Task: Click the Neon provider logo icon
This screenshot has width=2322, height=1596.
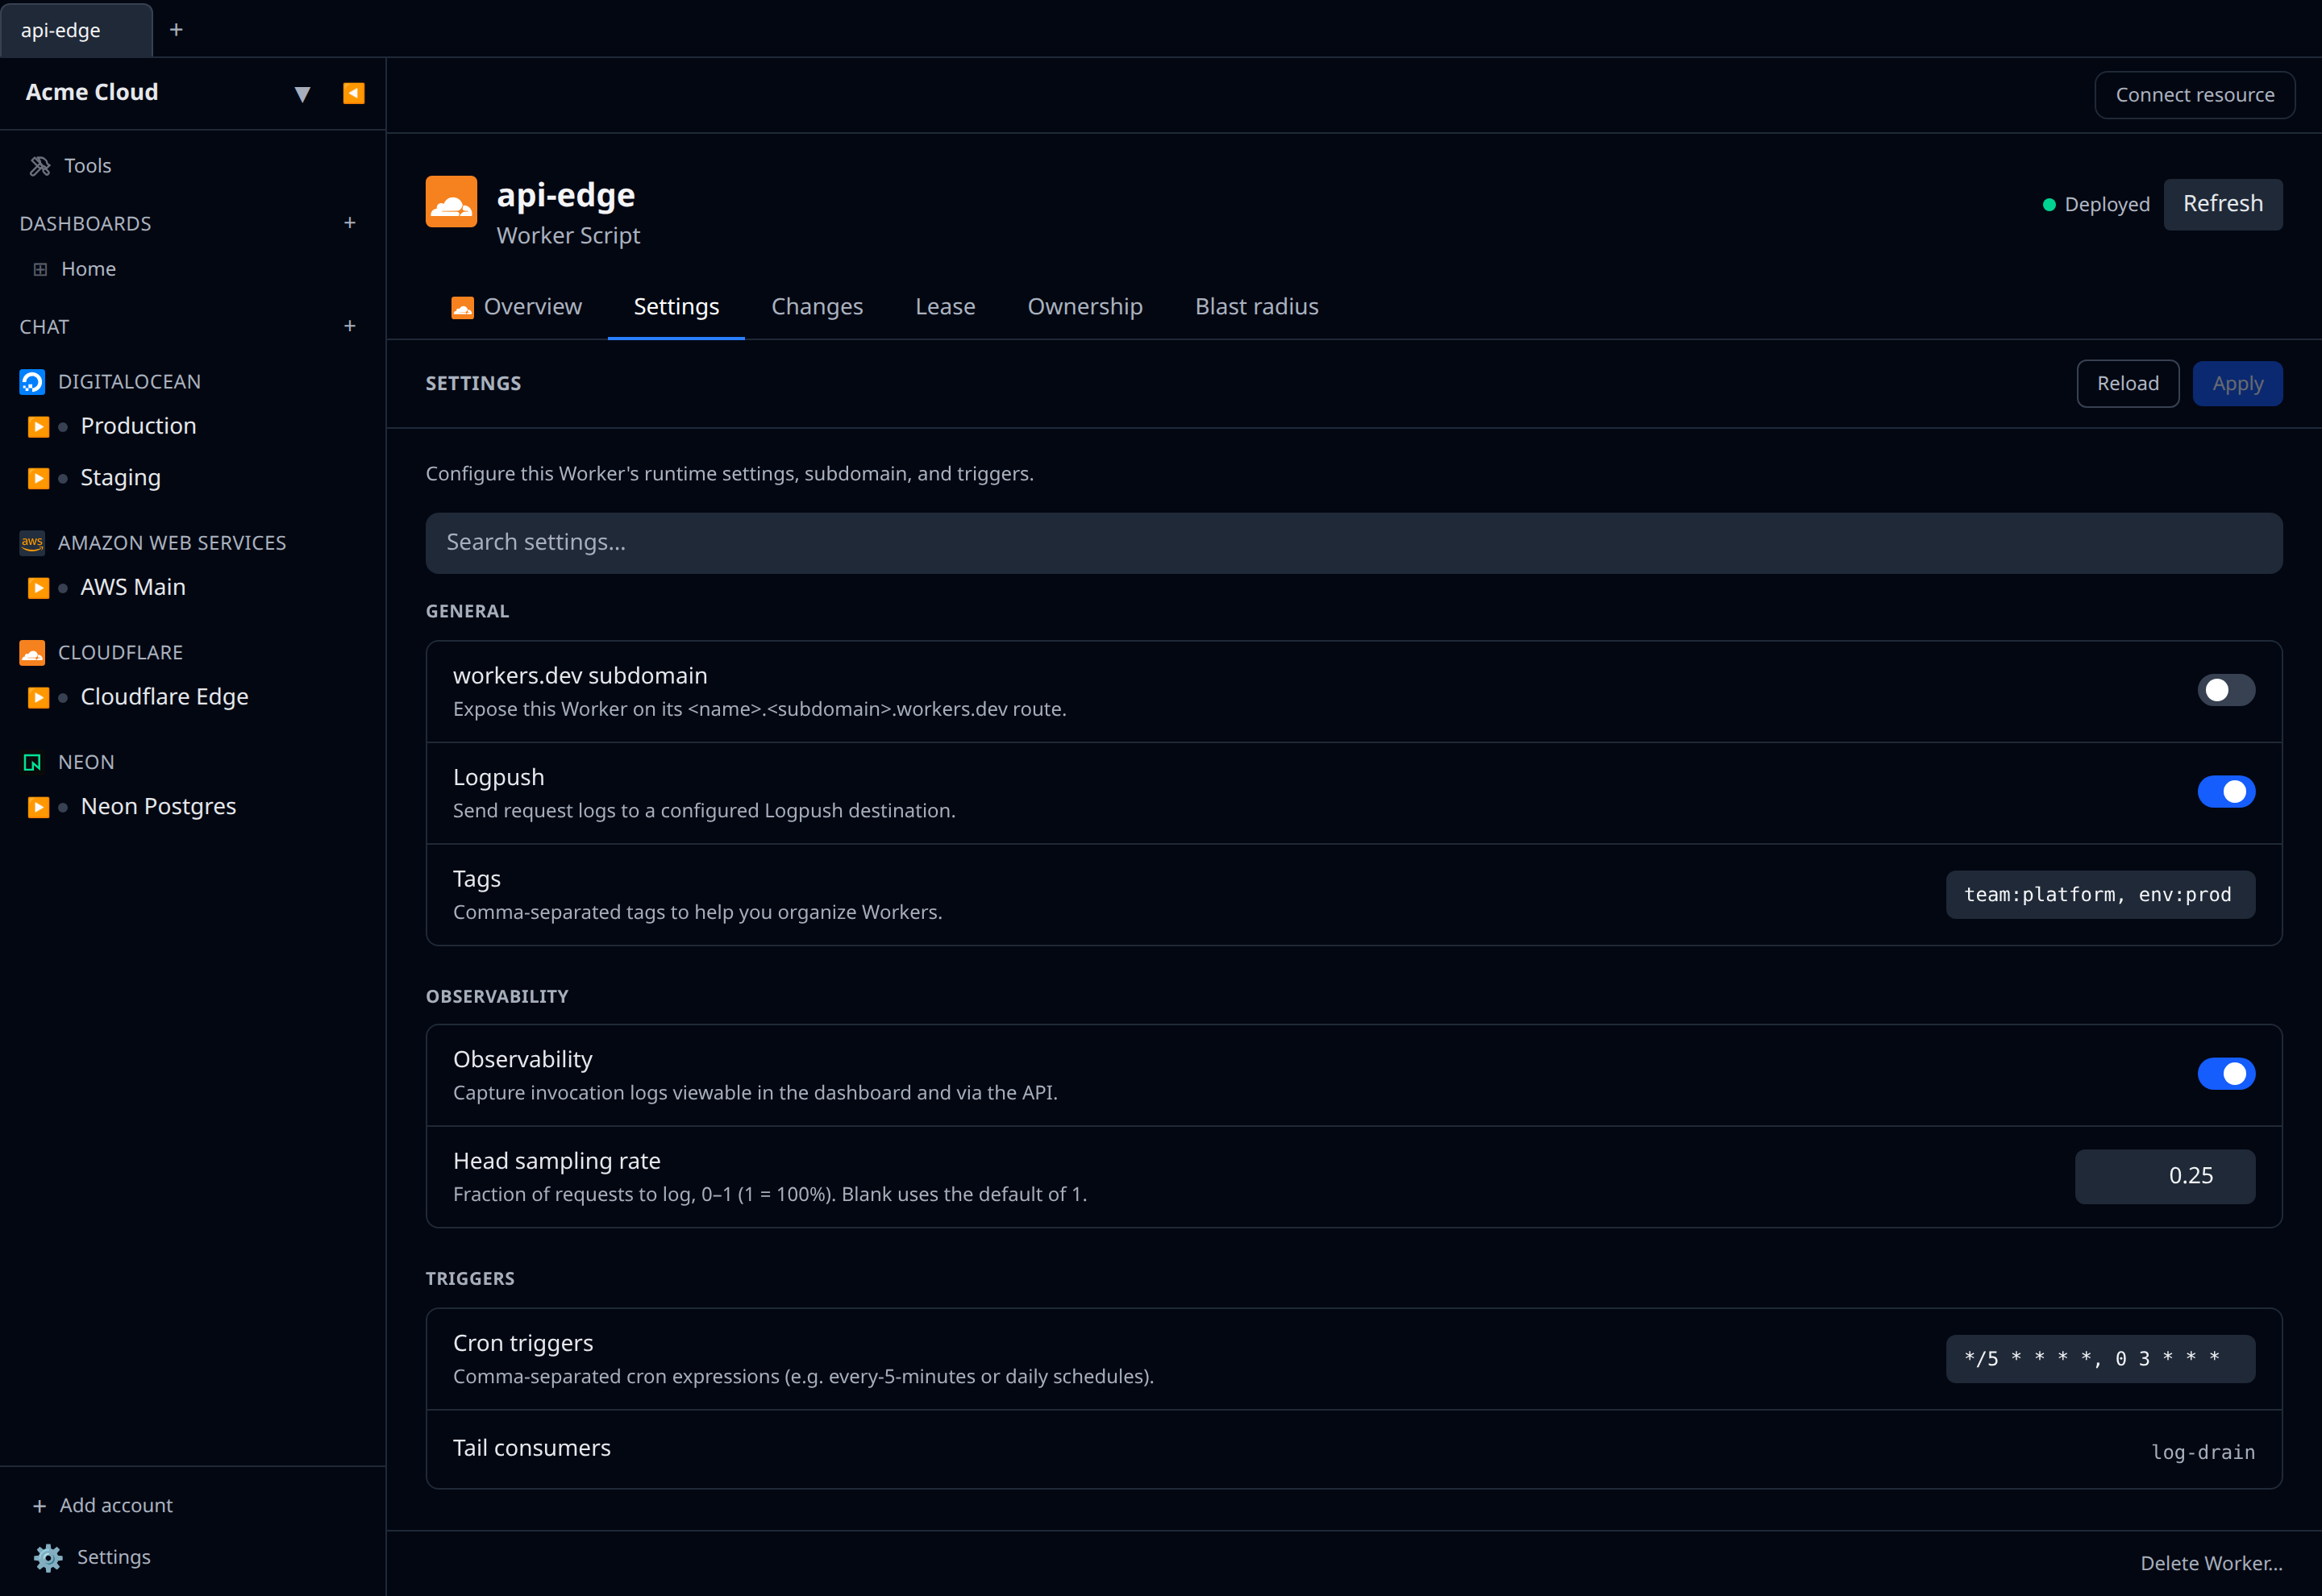Action: coord(32,763)
